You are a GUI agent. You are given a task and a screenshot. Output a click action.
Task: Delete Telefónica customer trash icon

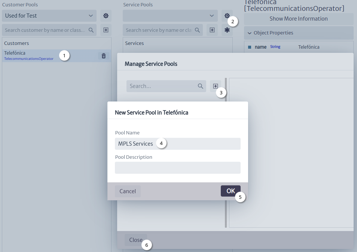click(104, 56)
